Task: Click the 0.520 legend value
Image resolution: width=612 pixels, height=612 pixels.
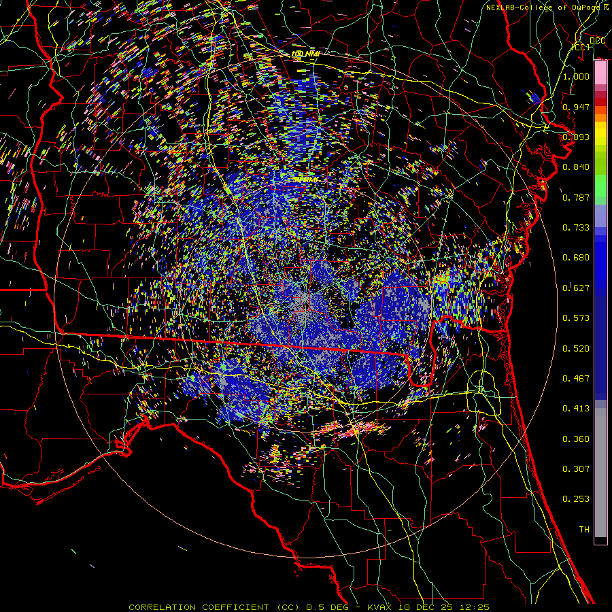Action: (x=576, y=348)
